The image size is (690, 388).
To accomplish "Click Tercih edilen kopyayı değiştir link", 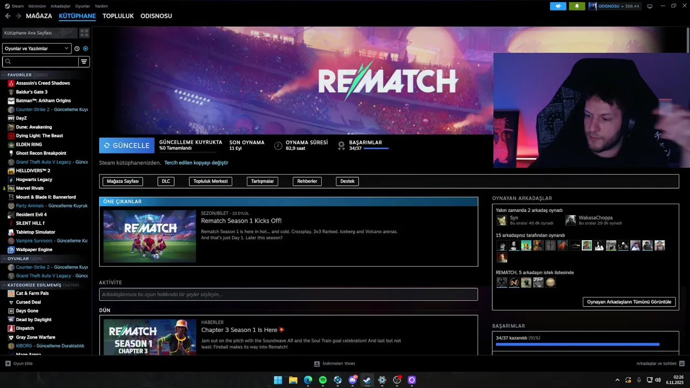I will [x=196, y=163].
